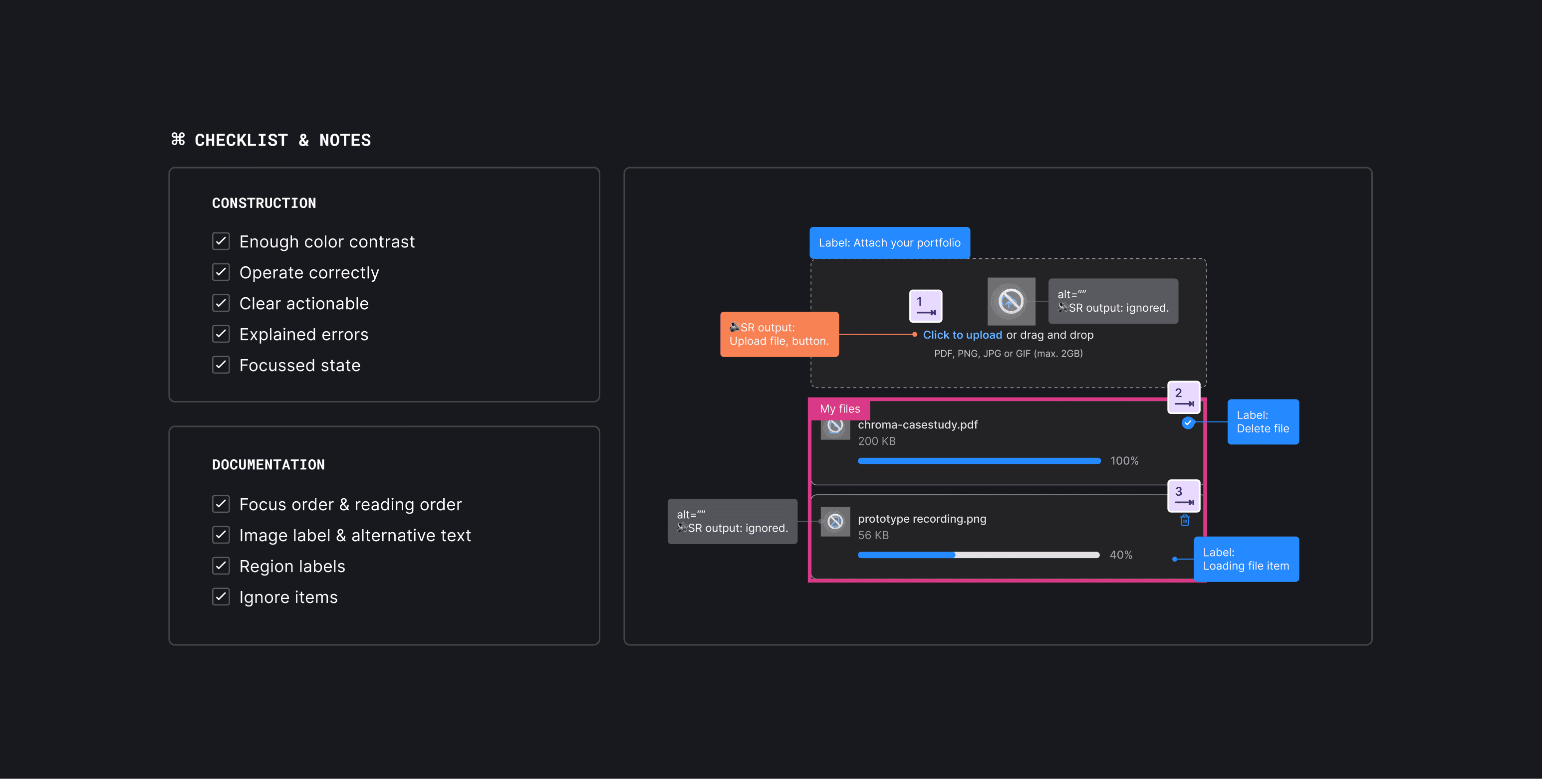This screenshot has height=779, width=1542.
Task: Select the 'My files' region label
Action: coord(839,408)
